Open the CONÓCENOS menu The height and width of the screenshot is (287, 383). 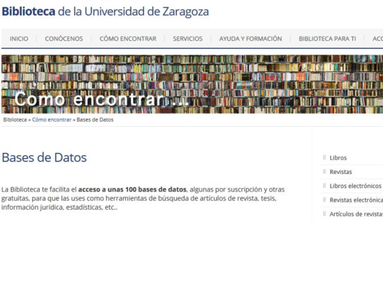tap(64, 39)
